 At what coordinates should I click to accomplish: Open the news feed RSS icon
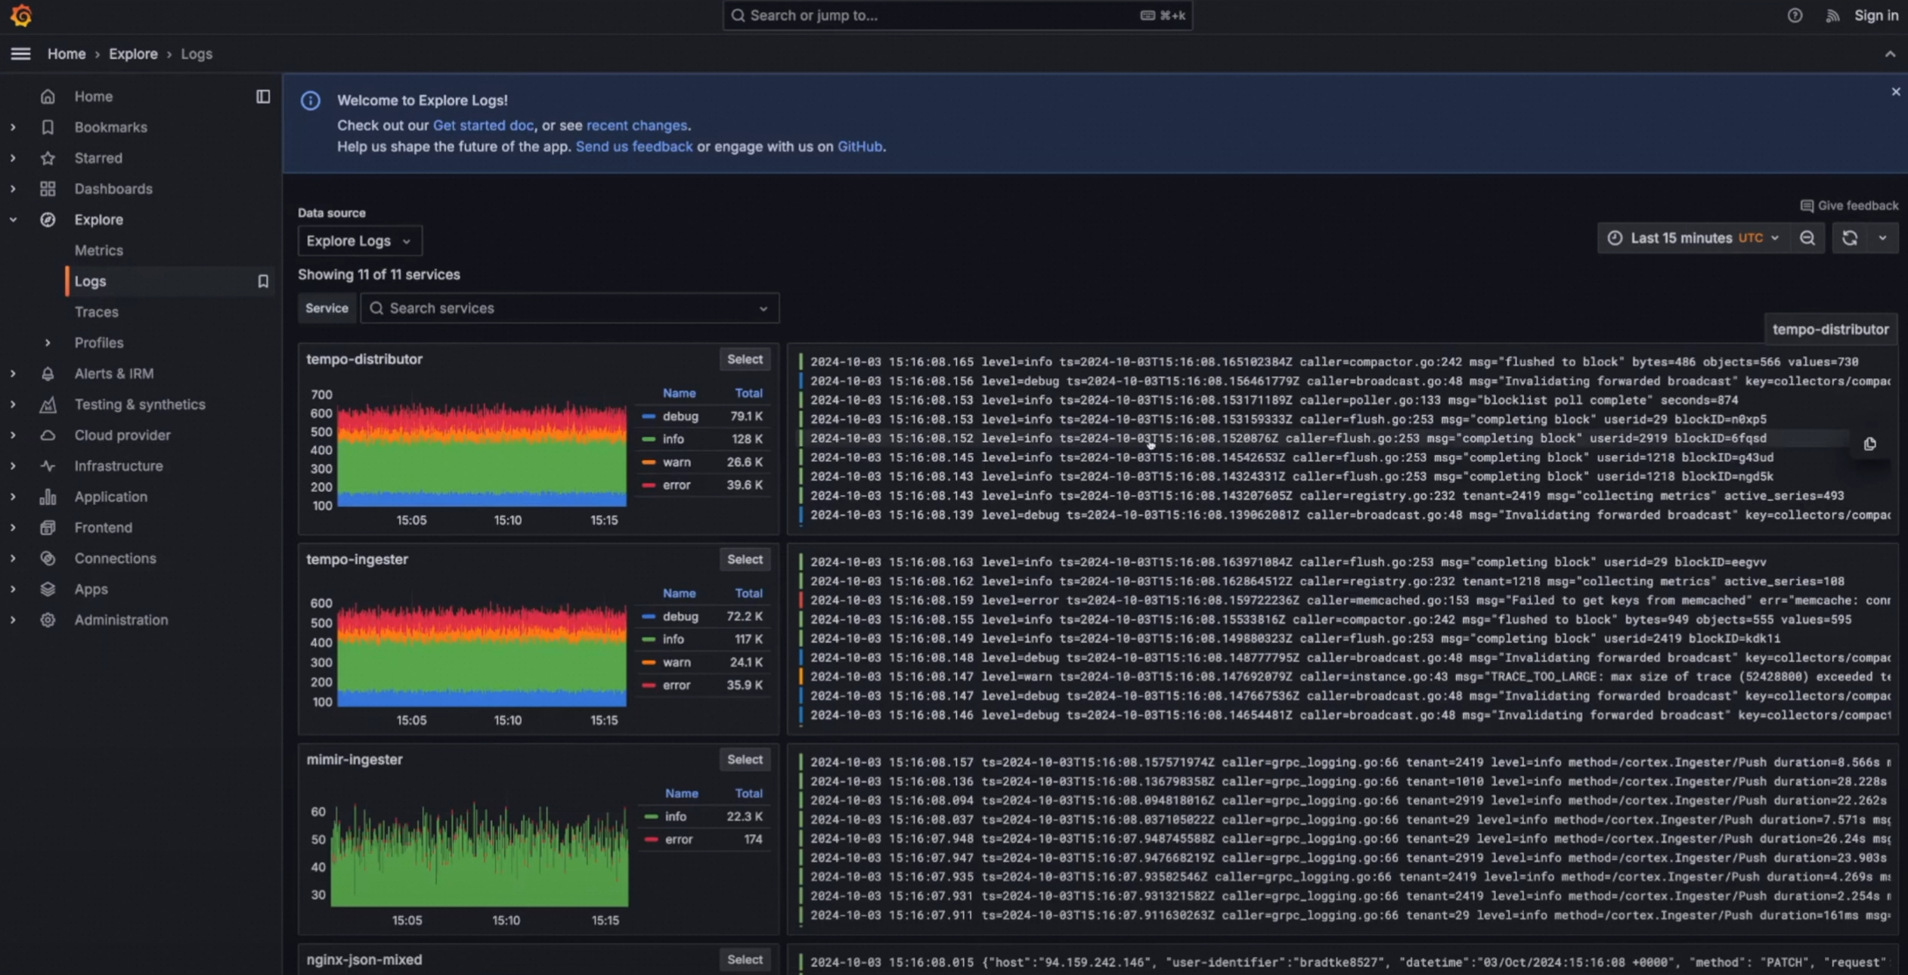[x=1832, y=15]
